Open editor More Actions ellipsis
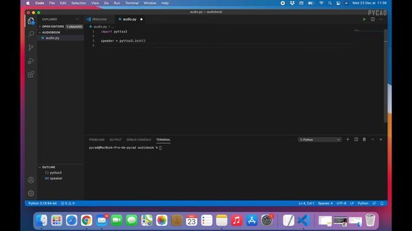 (x=381, y=19)
